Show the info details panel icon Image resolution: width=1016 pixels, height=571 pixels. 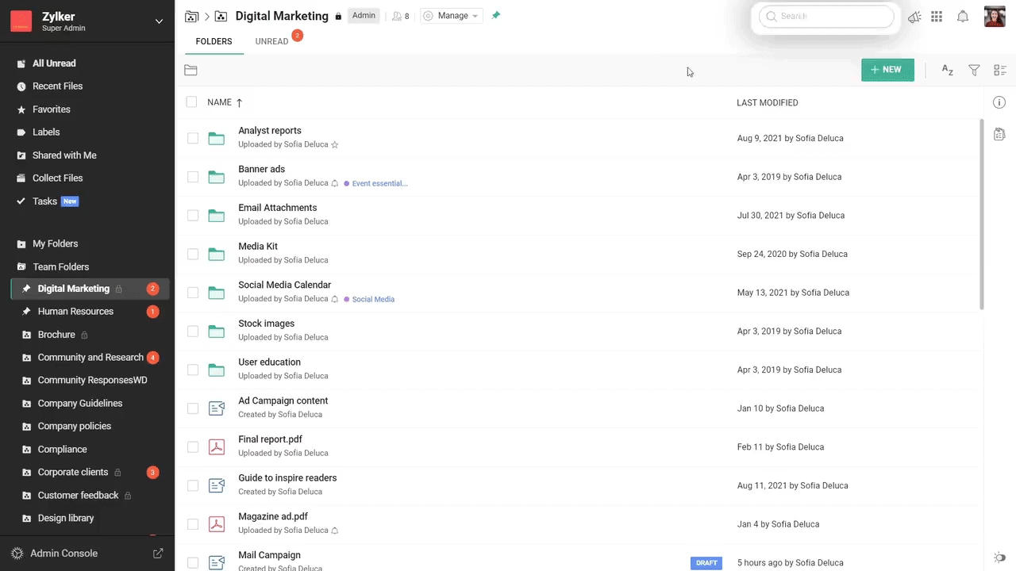pos(999,102)
